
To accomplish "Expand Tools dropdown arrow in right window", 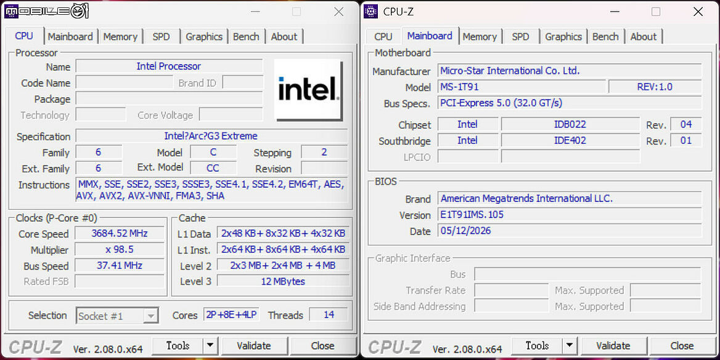I will pyautogui.click(x=570, y=345).
